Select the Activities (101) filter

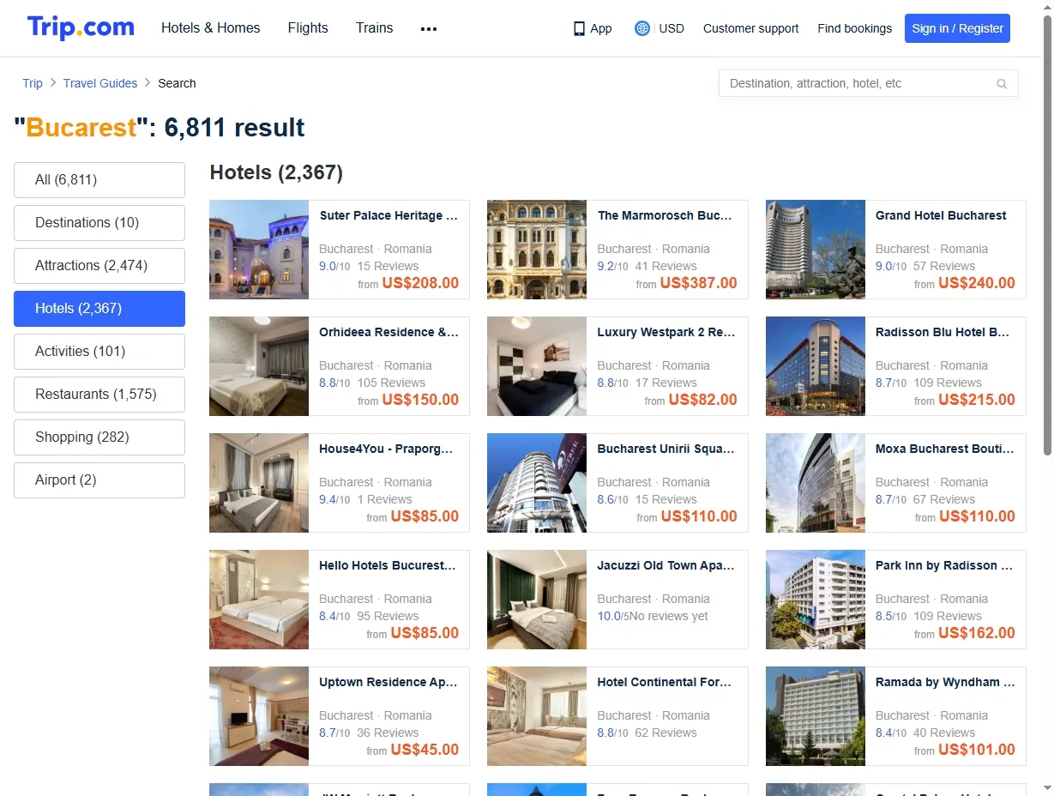coord(99,352)
